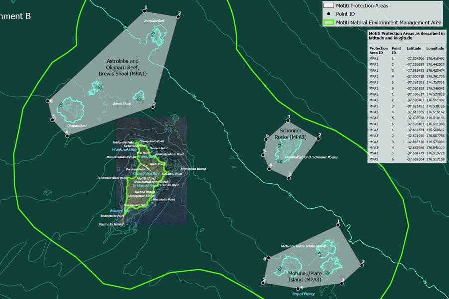449x299 pixels.
Task: Click the black Point ID legend dot
Action: (x=328, y=14)
